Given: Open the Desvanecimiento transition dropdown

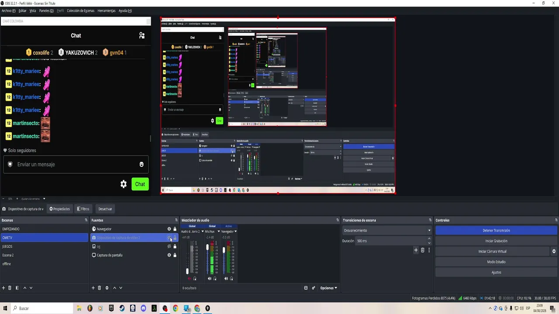Looking at the screenshot, I should click(387, 230).
